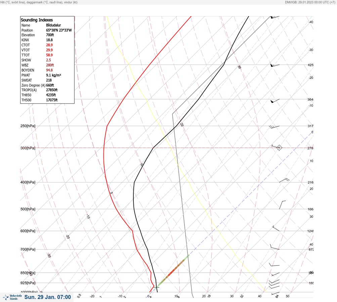Select the wind barb at the 600hPa level
337x302 pixels.
276,229
